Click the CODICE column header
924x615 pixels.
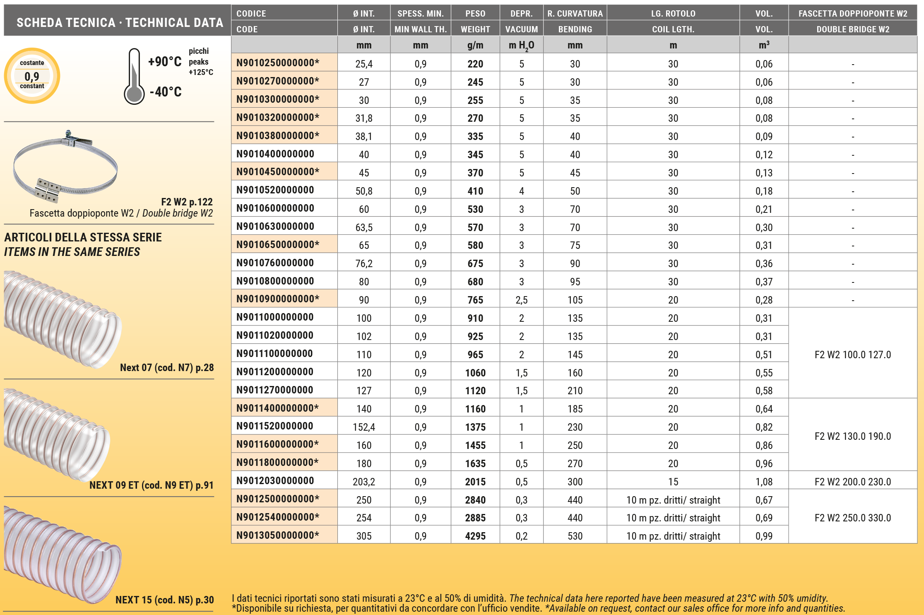251,14
